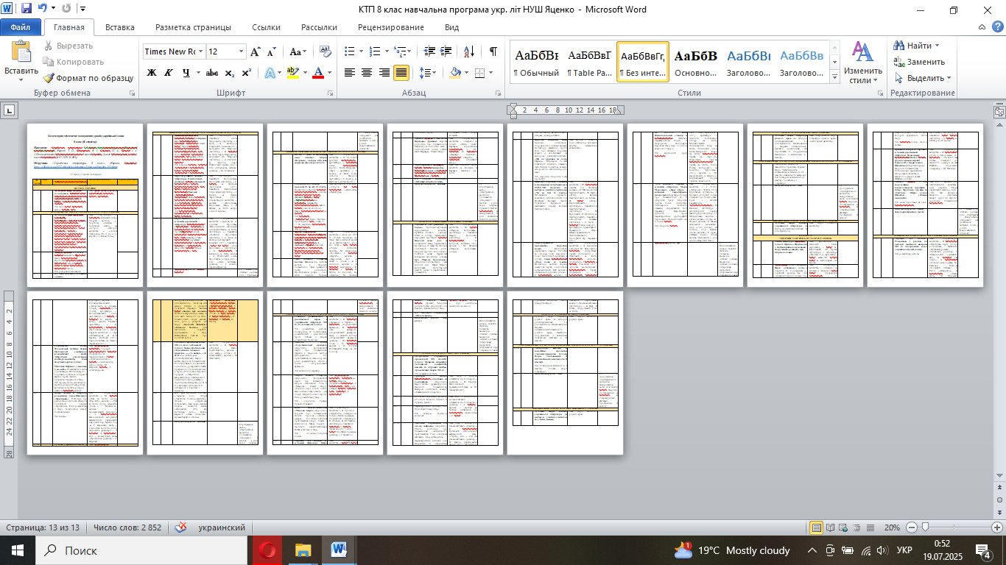This screenshot has height=565, width=1006.
Task: Switch to the Разметка страницы tab
Action: (193, 27)
